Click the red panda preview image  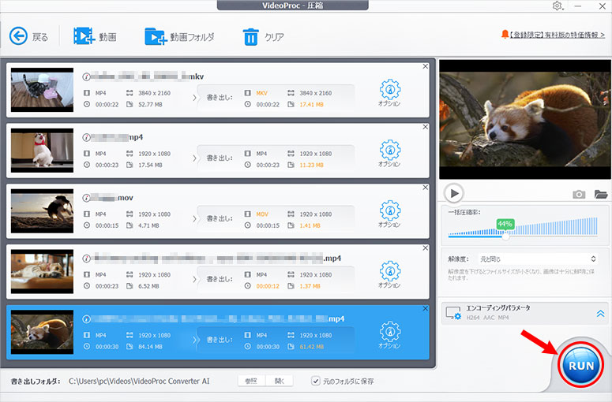pyautogui.click(x=525, y=119)
